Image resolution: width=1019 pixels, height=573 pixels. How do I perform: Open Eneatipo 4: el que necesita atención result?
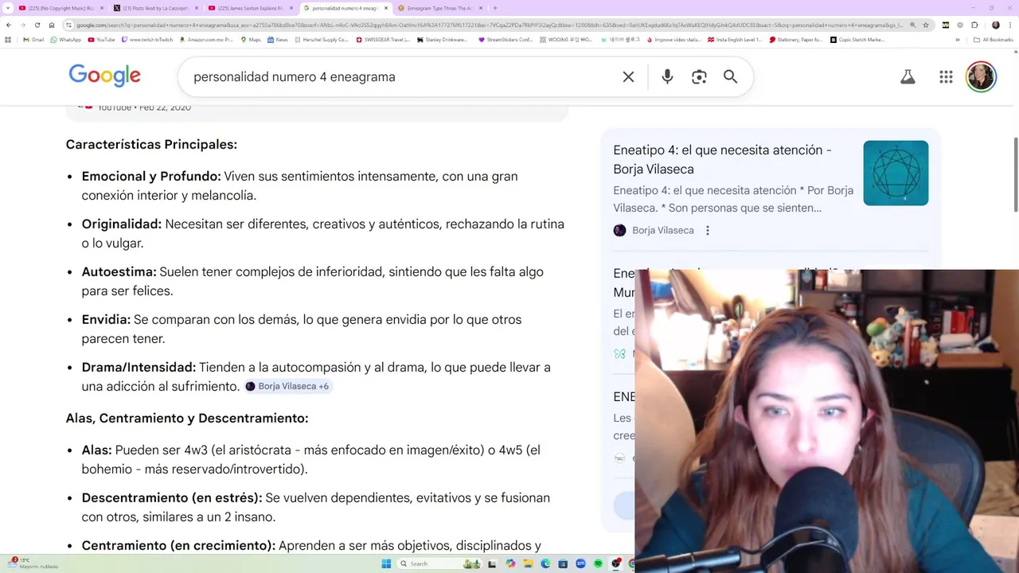click(x=723, y=159)
